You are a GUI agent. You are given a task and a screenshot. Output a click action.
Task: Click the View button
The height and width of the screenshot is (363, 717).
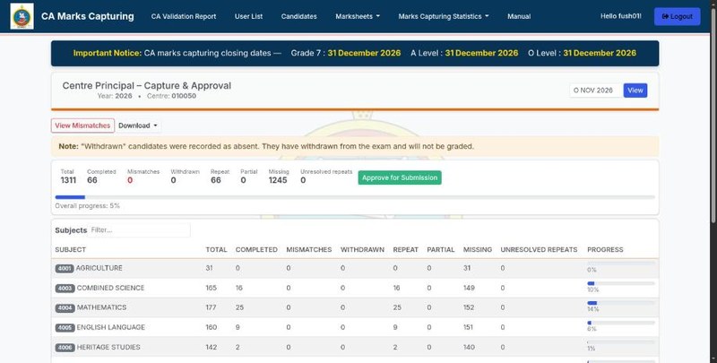(635, 90)
